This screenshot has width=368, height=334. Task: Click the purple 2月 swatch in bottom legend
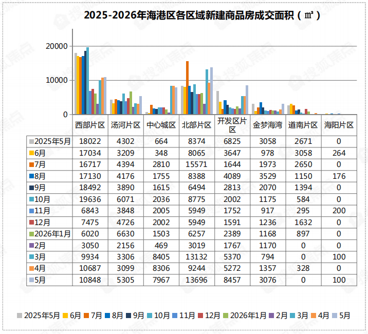pos(271,316)
